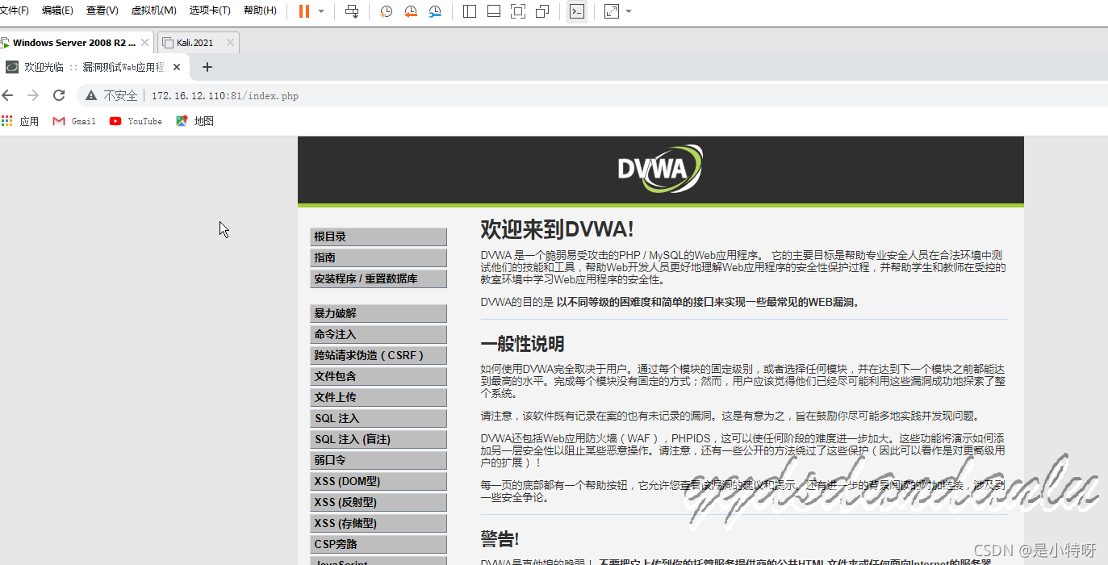Screen dimensions: 1108x565
Task: Click the 警告! heading
Action: [x=500, y=538]
